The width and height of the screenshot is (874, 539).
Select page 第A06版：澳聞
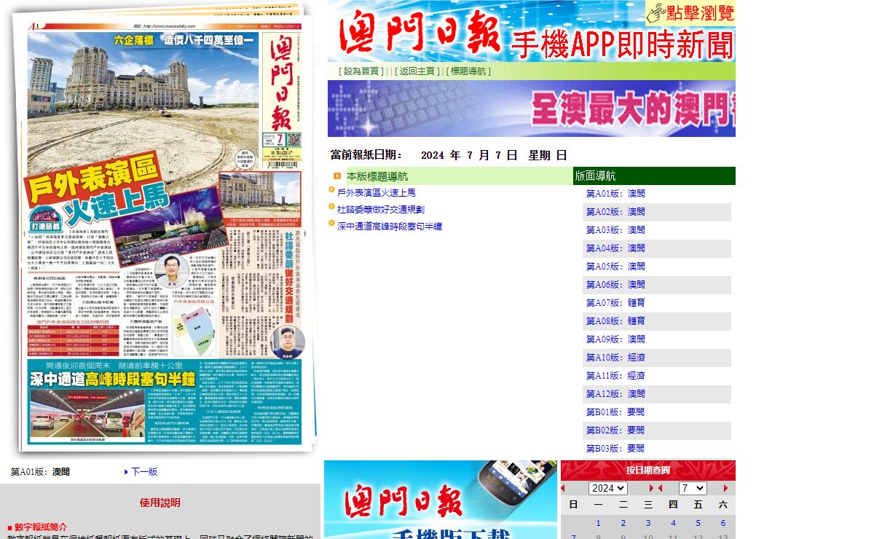pos(615,285)
